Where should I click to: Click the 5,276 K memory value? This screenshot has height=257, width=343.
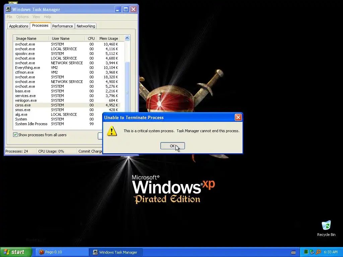[112, 86]
